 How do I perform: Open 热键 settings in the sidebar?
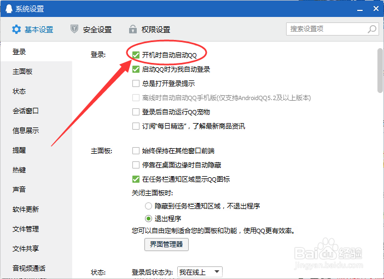point(36,170)
